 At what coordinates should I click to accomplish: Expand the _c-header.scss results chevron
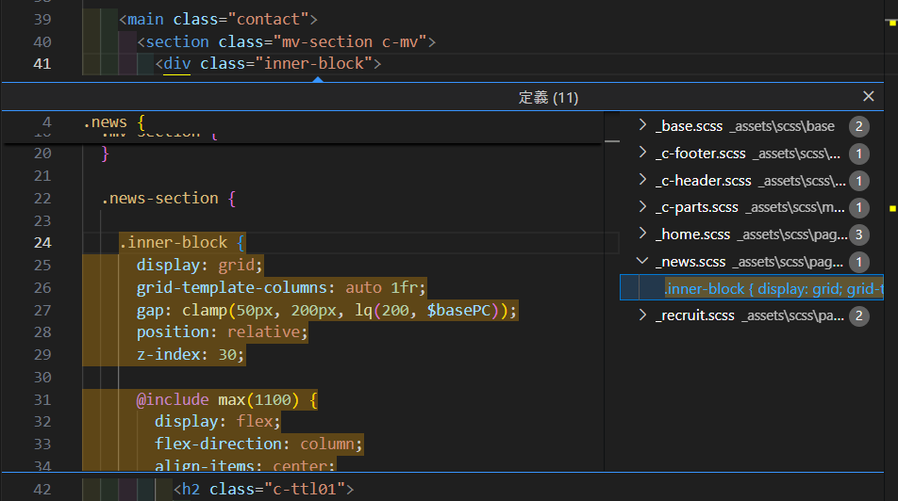click(x=642, y=181)
